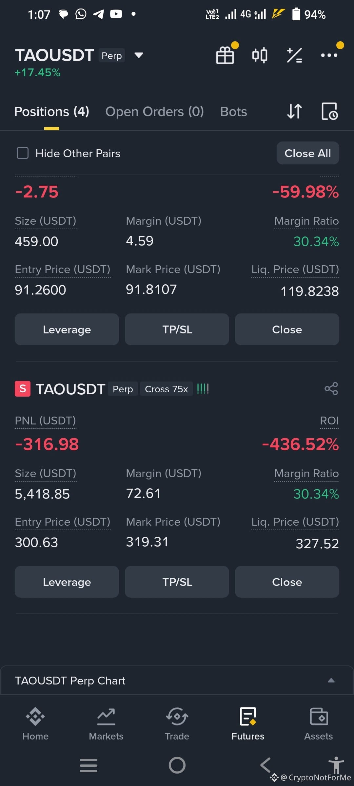Tap the sort positions arrows icon
The image size is (354, 786).
(294, 111)
